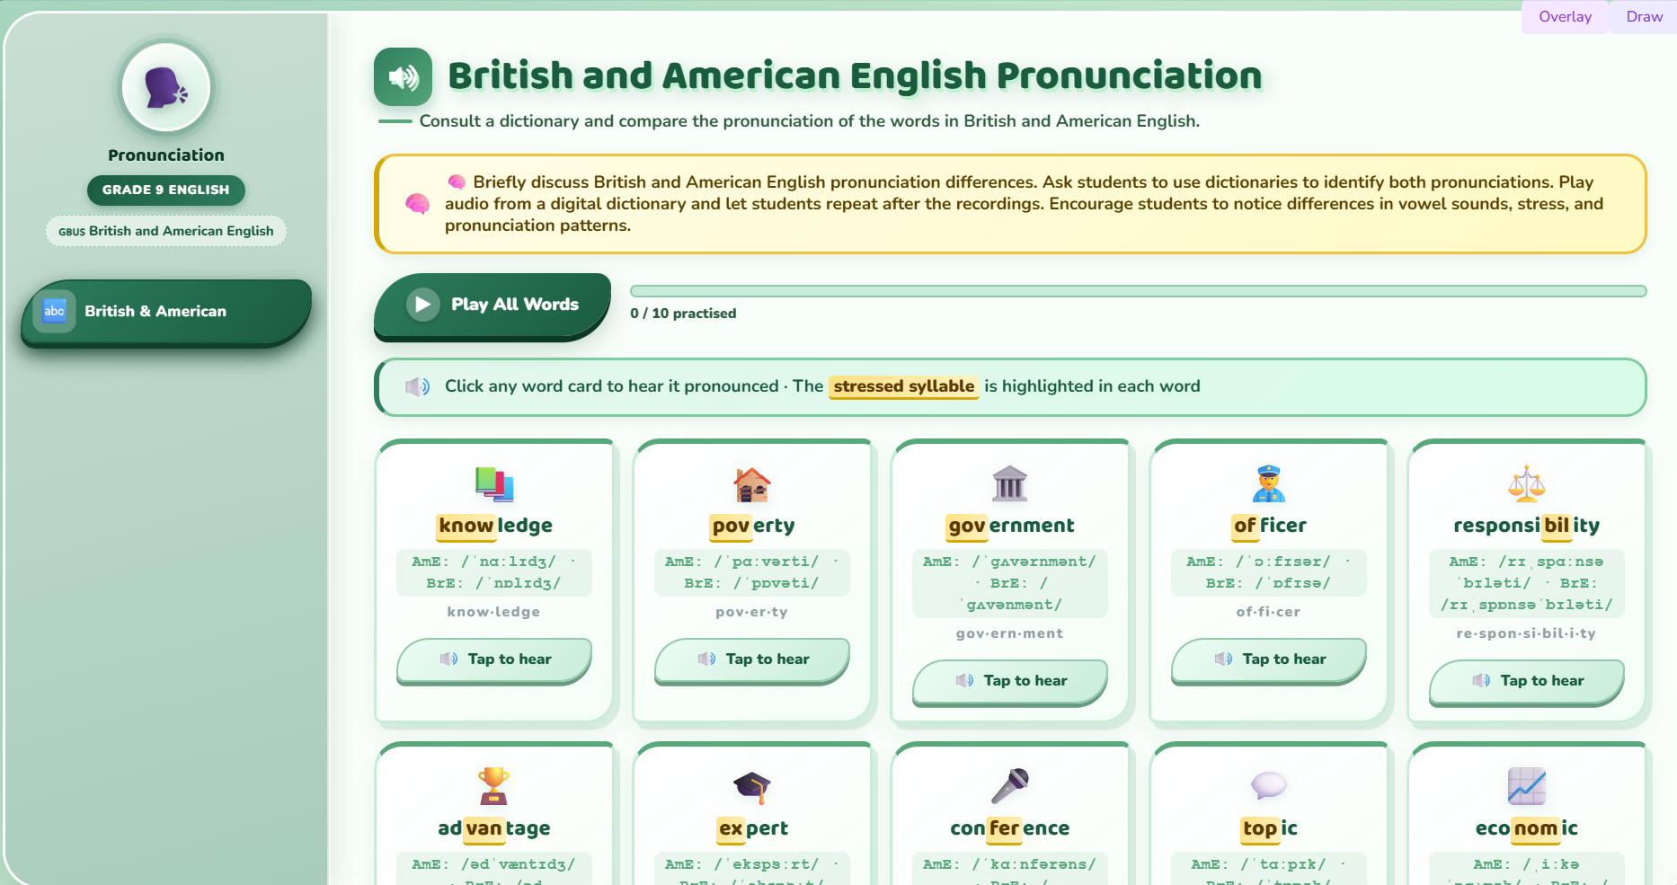Image resolution: width=1677 pixels, height=885 pixels.
Task: Click the practice progress bar
Action: pos(1139,291)
